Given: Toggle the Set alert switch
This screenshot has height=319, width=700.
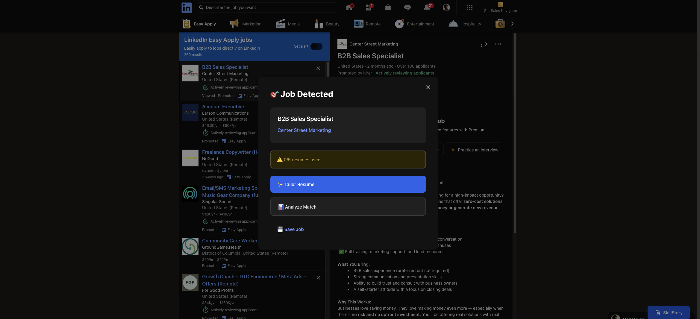Looking at the screenshot, I should pos(316,46).
